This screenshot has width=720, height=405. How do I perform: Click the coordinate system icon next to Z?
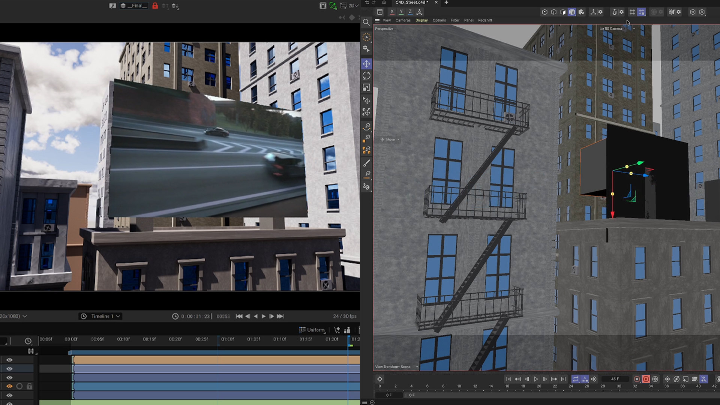(420, 12)
